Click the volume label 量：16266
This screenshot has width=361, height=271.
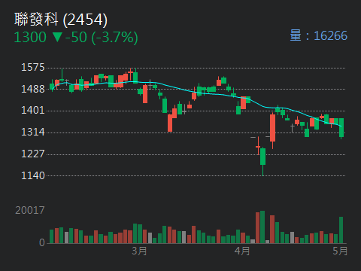click(x=318, y=35)
